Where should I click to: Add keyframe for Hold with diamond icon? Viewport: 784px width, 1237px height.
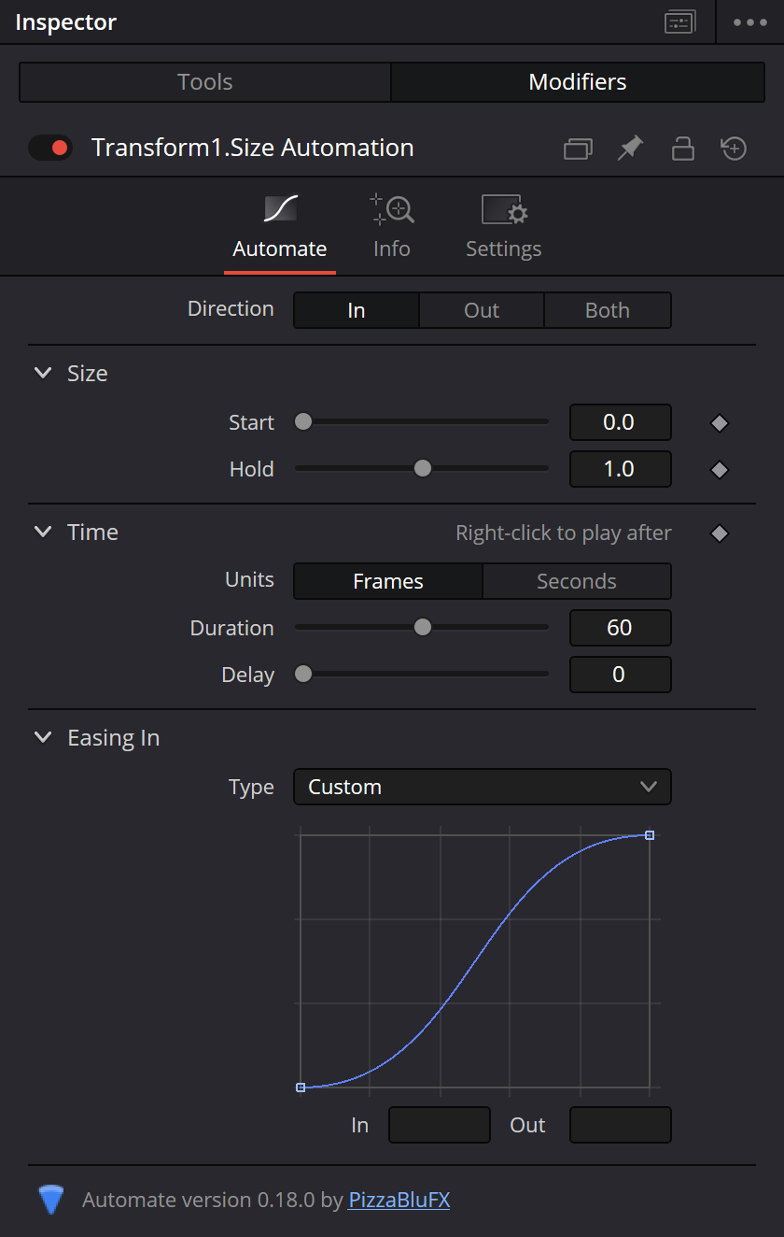719,470
